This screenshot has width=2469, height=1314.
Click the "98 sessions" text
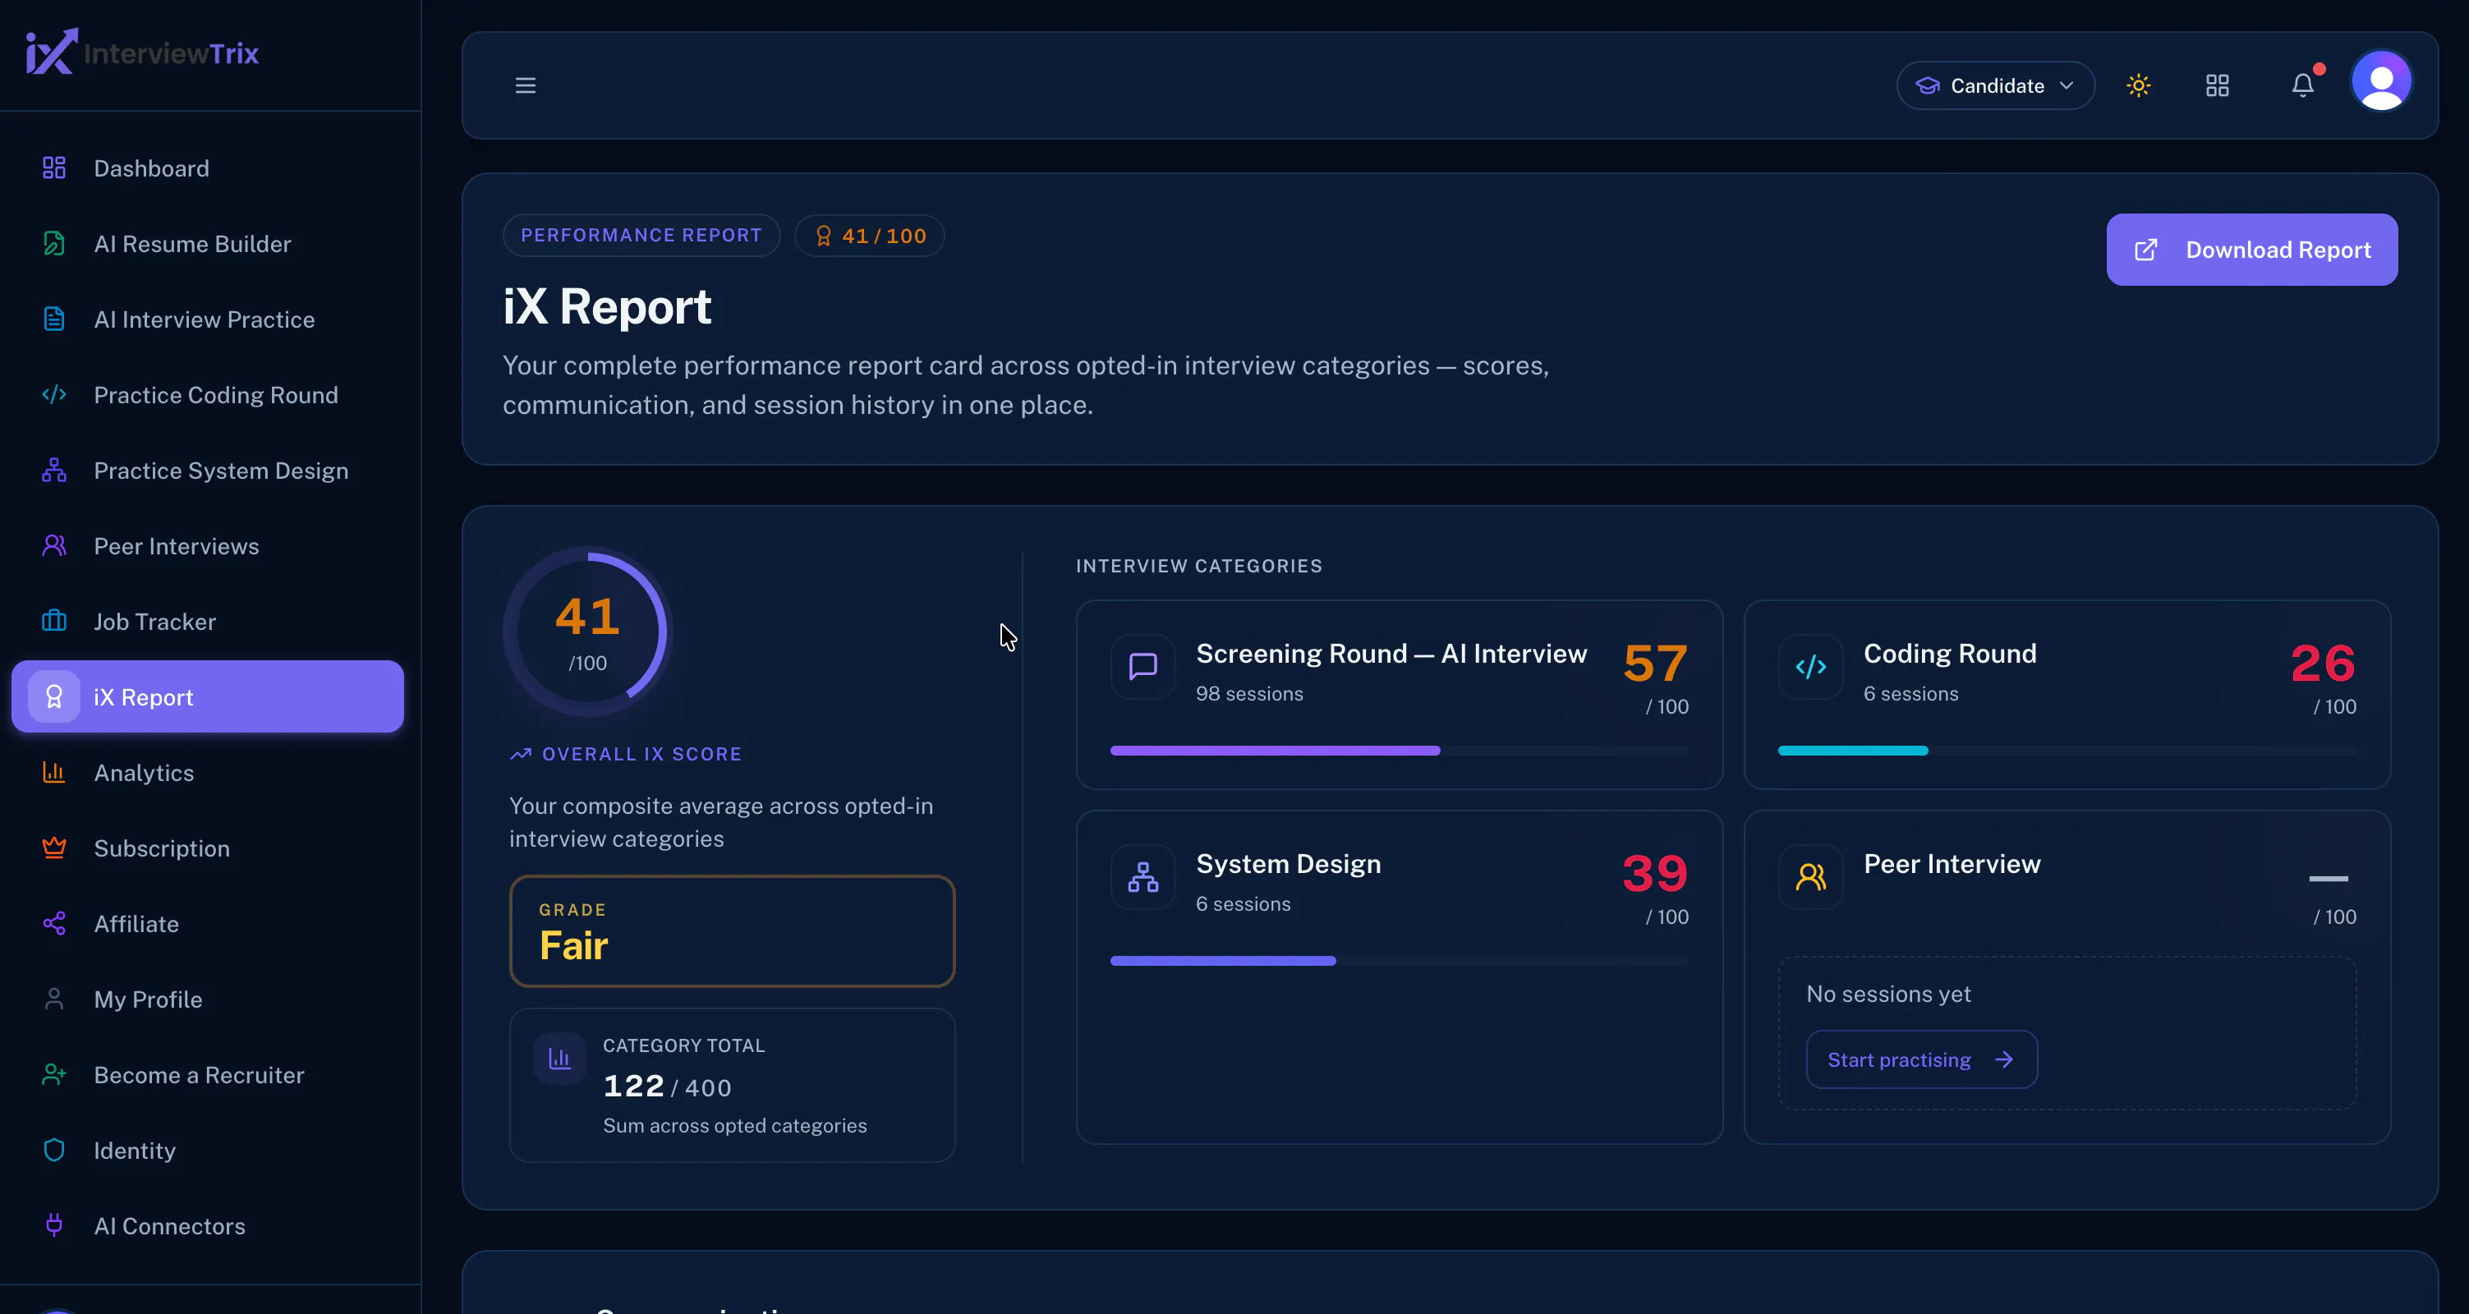(x=1249, y=694)
